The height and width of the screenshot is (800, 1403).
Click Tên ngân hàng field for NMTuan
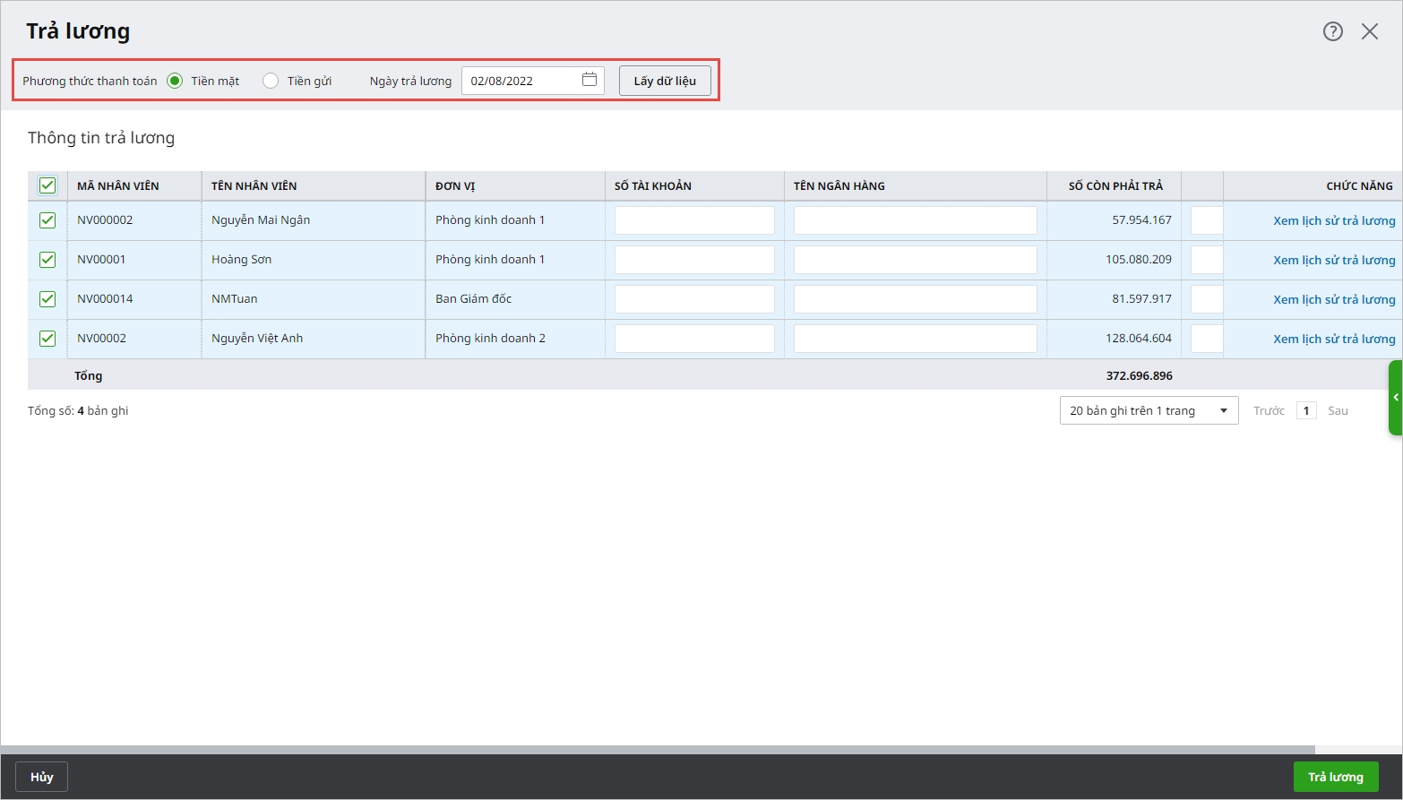point(916,299)
